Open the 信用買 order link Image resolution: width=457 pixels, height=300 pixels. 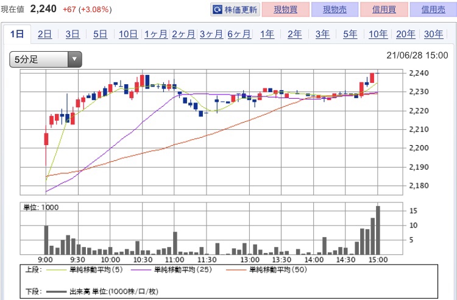tap(384, 10)
